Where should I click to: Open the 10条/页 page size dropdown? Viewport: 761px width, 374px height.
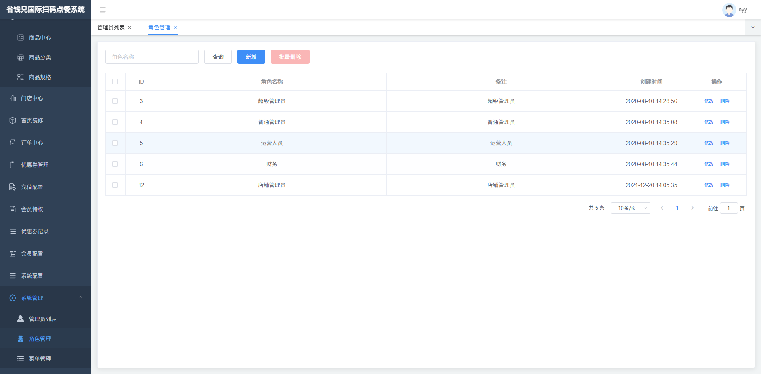click(x=630, y=208)
